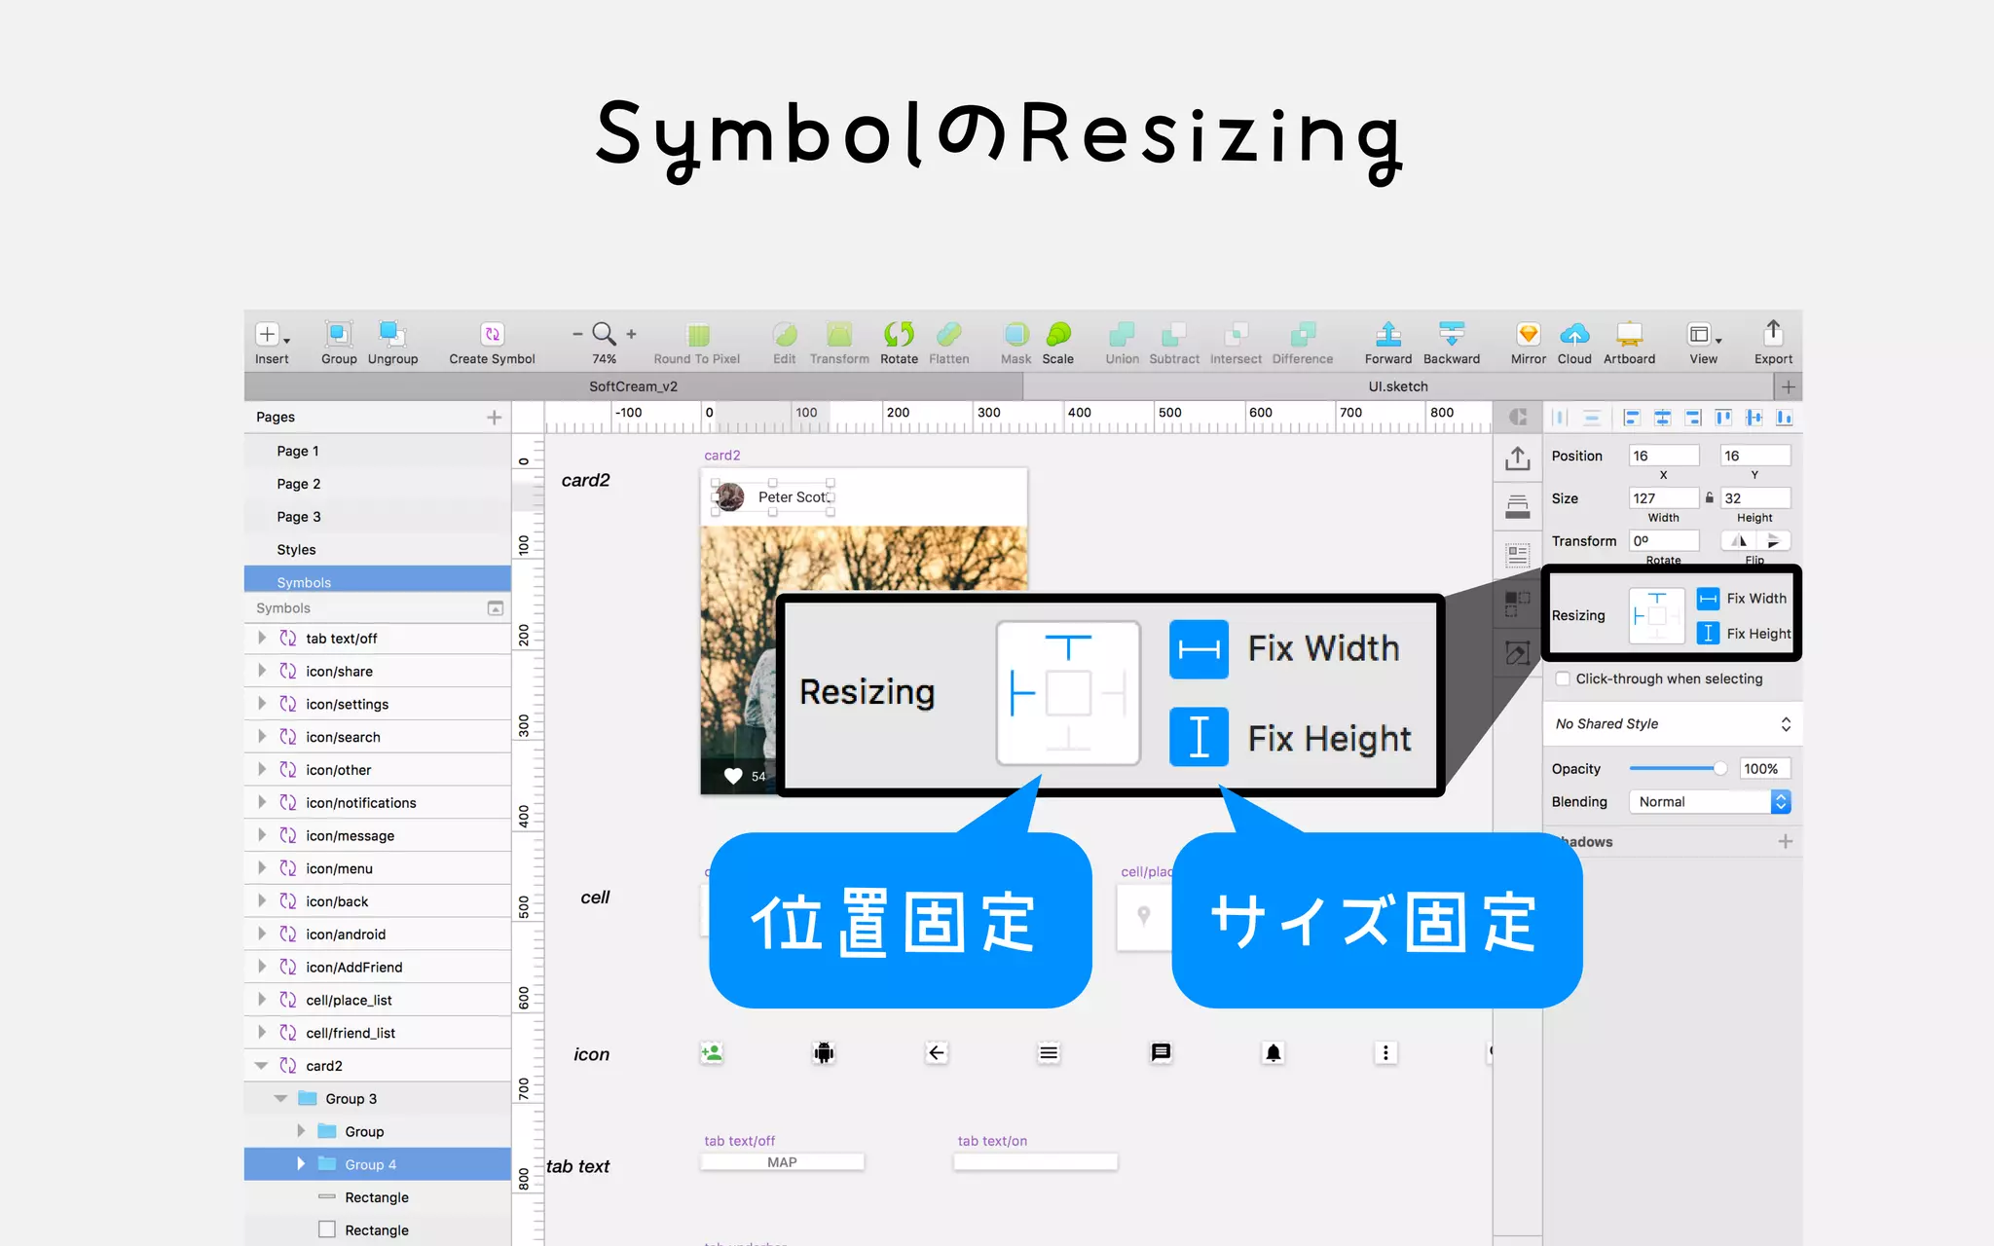Toggle Fix Width in small inspector panel
The image size is (1994, 1246).
[1708, 599]
